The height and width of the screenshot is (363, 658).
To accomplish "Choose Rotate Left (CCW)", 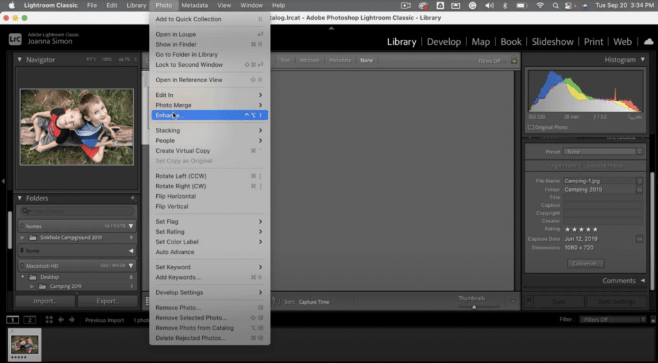I will click(x=209, y=176).
